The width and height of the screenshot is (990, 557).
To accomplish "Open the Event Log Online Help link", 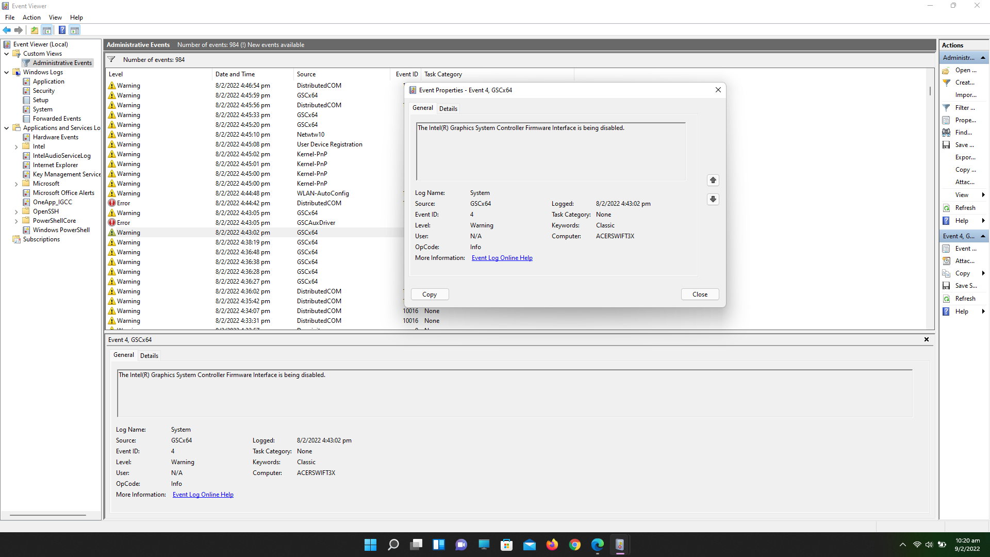I will (501, 258).
